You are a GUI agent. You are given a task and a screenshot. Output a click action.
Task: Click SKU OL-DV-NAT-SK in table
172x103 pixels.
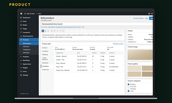82,70
